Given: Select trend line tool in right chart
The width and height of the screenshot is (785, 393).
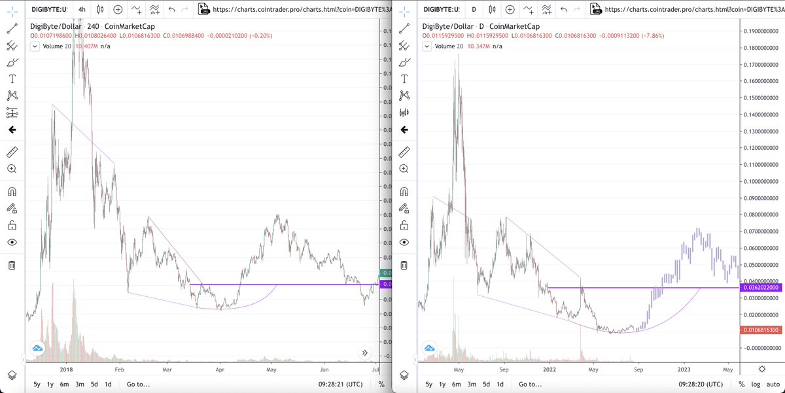Looking at the screenshot, I should point(404,29).
